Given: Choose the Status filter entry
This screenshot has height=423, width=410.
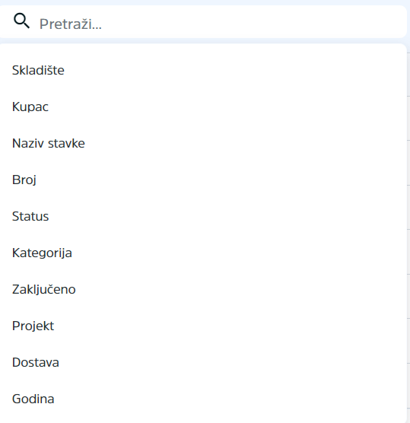Looking at the screenshot, I should pos(203,216).
